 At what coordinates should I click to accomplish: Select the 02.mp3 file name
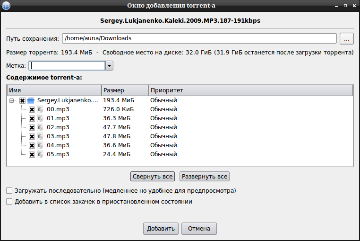coord(58,127)
